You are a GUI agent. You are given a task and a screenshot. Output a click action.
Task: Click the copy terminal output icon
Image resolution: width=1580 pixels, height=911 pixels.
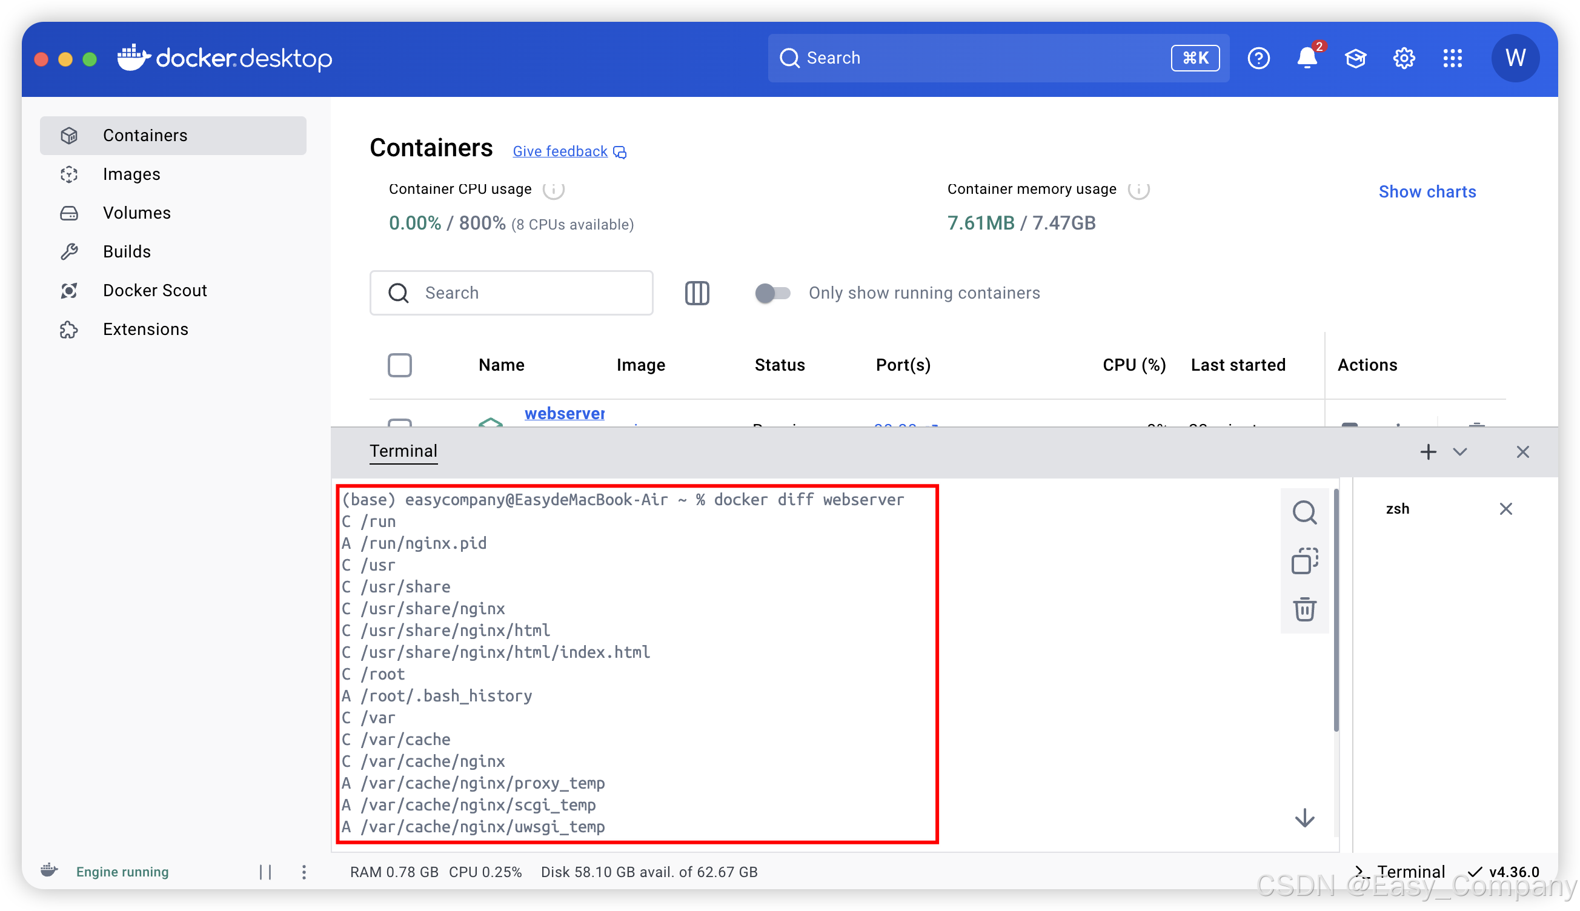1304,561
